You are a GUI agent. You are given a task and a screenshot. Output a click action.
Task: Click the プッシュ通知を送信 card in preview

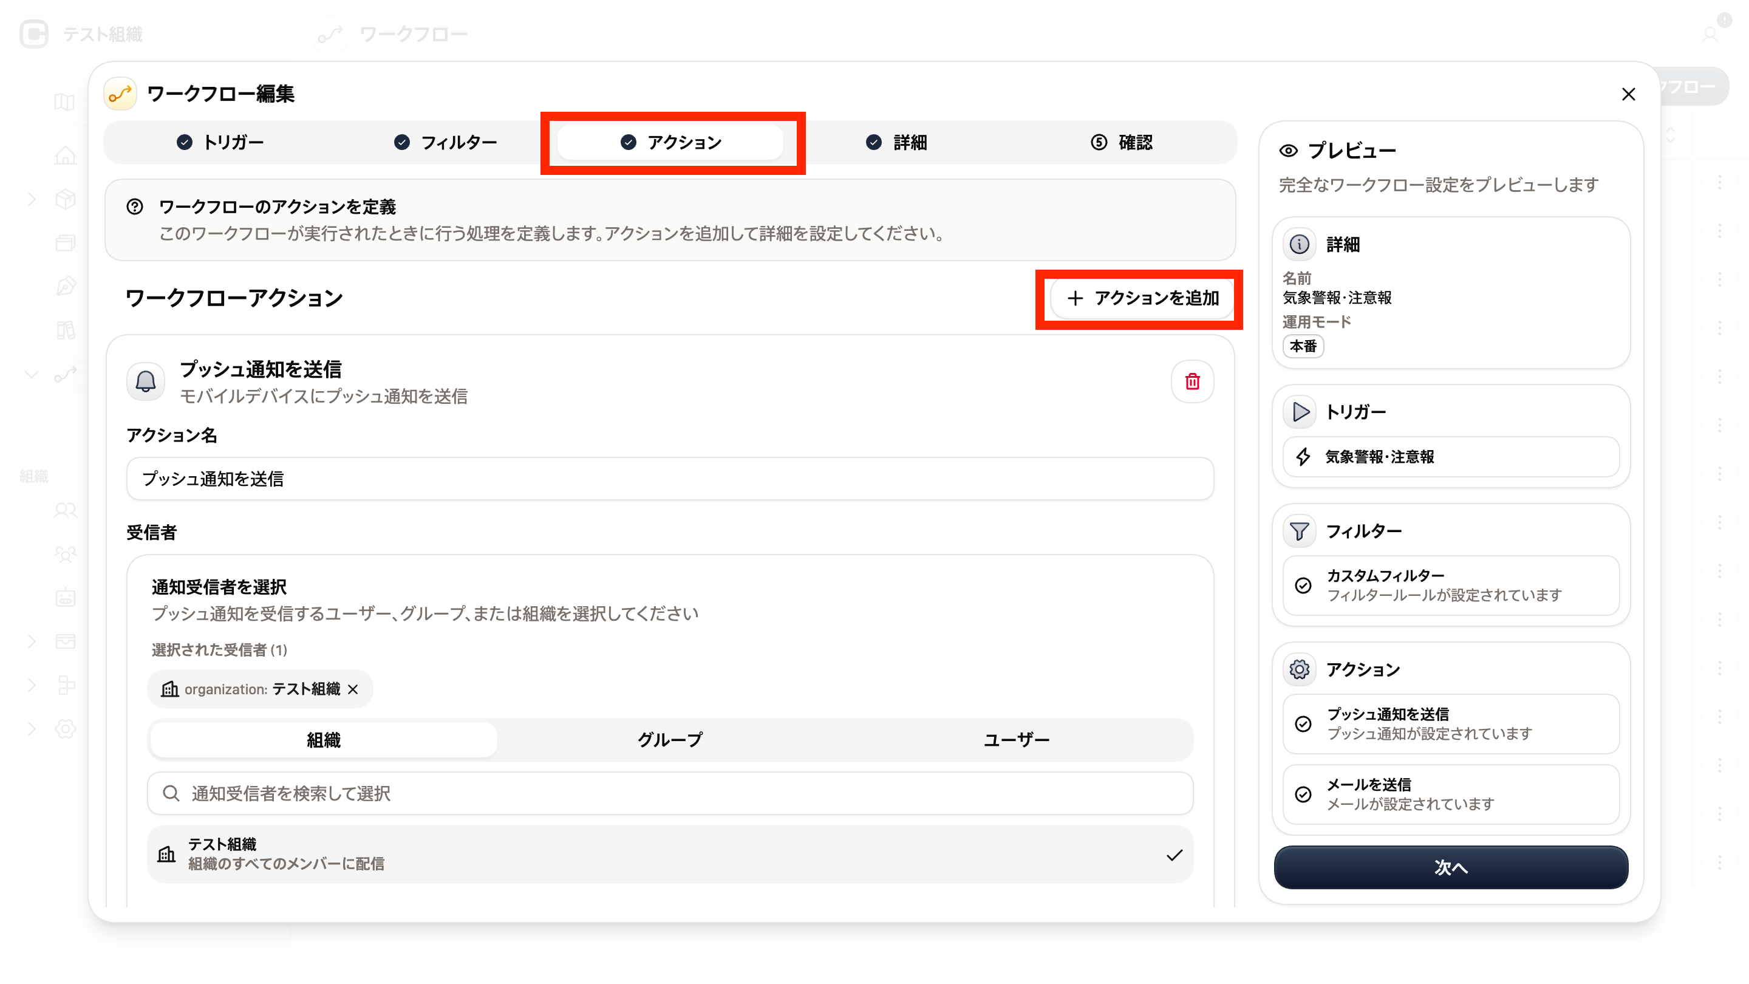click(1451, 724)
